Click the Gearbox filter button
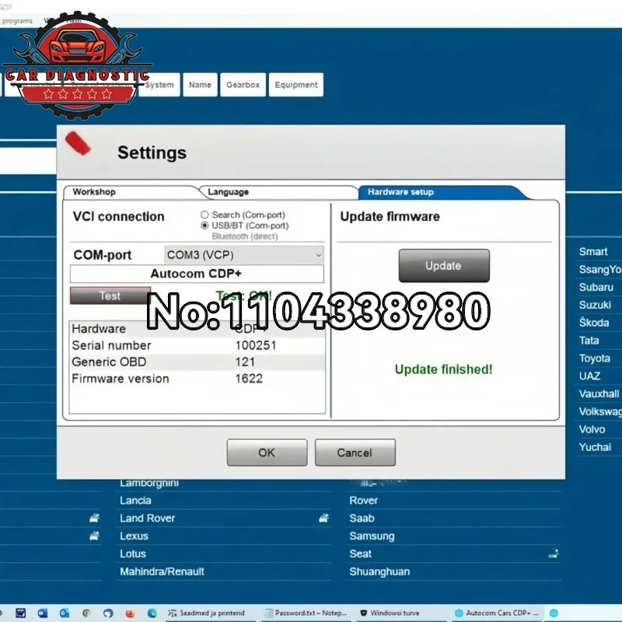The height and width of the screenshot is (622, 622). point(243,85)
